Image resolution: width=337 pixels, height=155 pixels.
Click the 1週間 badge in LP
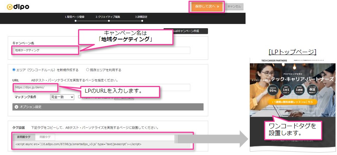pyautogui.click(x=300, y=90)
